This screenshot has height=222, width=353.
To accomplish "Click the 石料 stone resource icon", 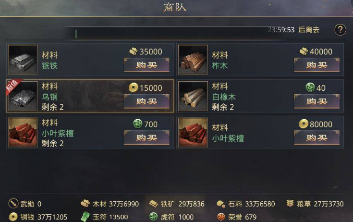I will pos(221,204).
